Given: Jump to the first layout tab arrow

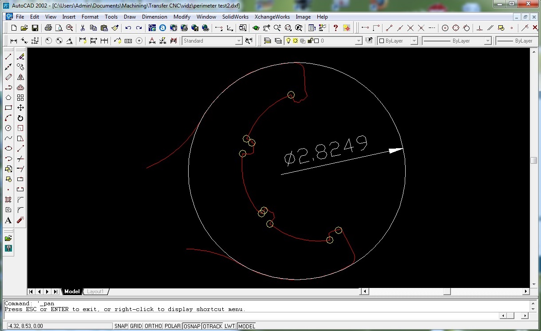Looking at the screenshot, I should pos(32,292).
